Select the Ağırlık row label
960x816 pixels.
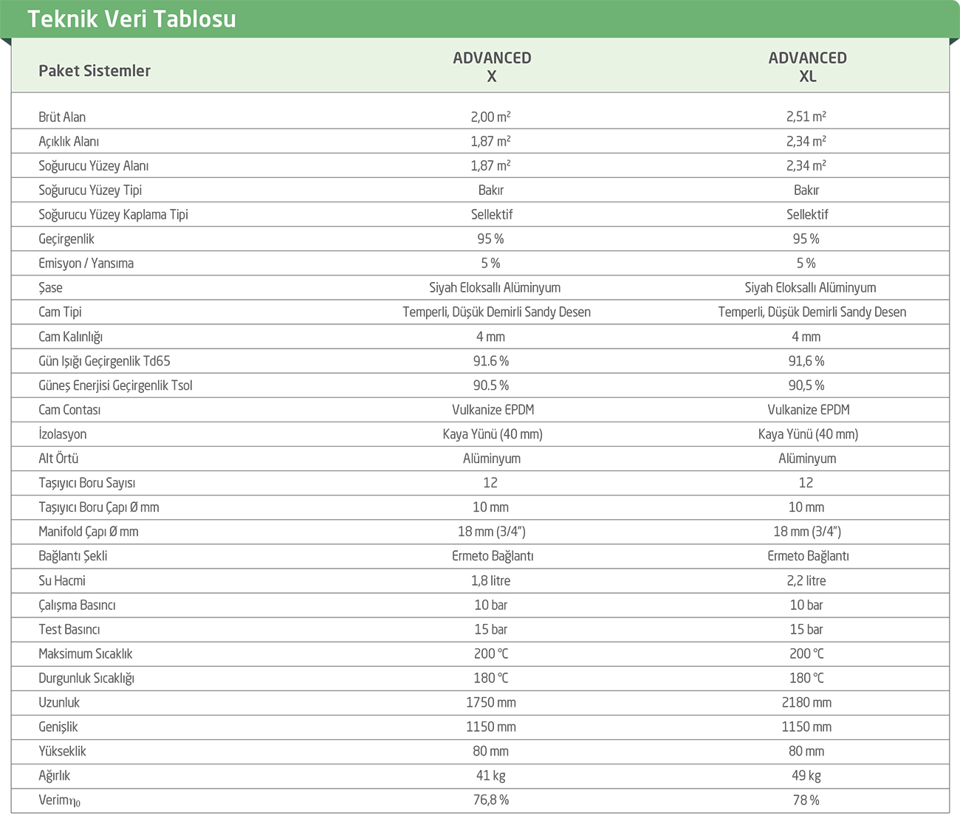click(55, 776)
